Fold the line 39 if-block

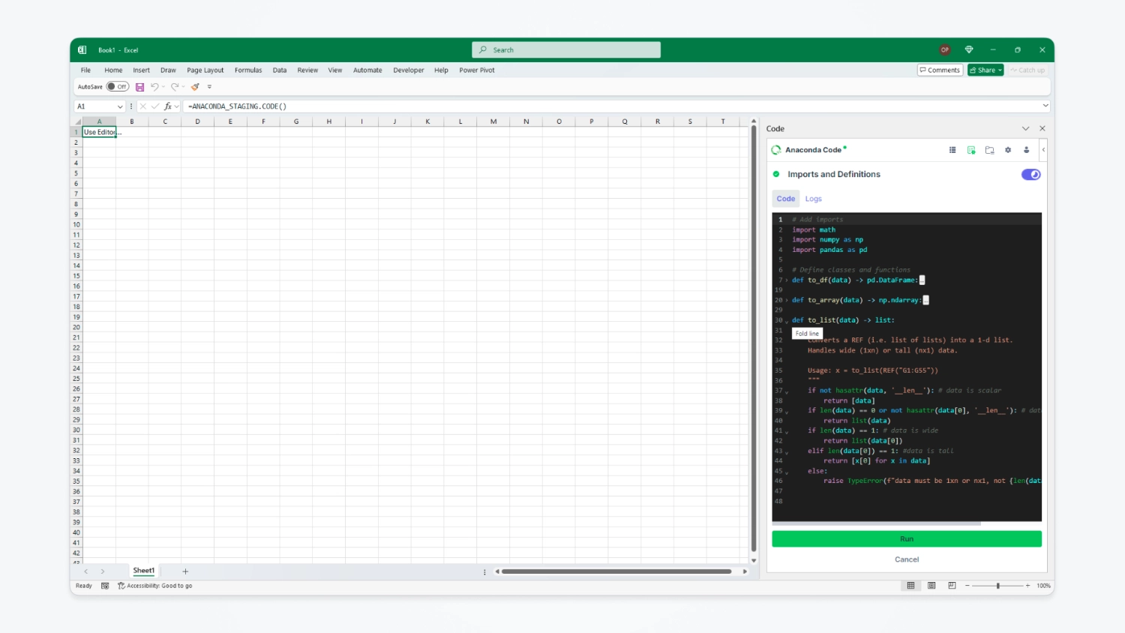(787, 412)
